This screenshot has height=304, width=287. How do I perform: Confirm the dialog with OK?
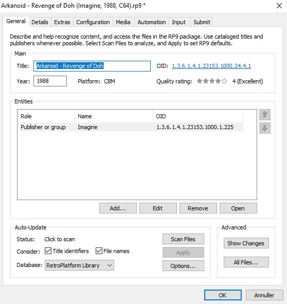point(223,295)
